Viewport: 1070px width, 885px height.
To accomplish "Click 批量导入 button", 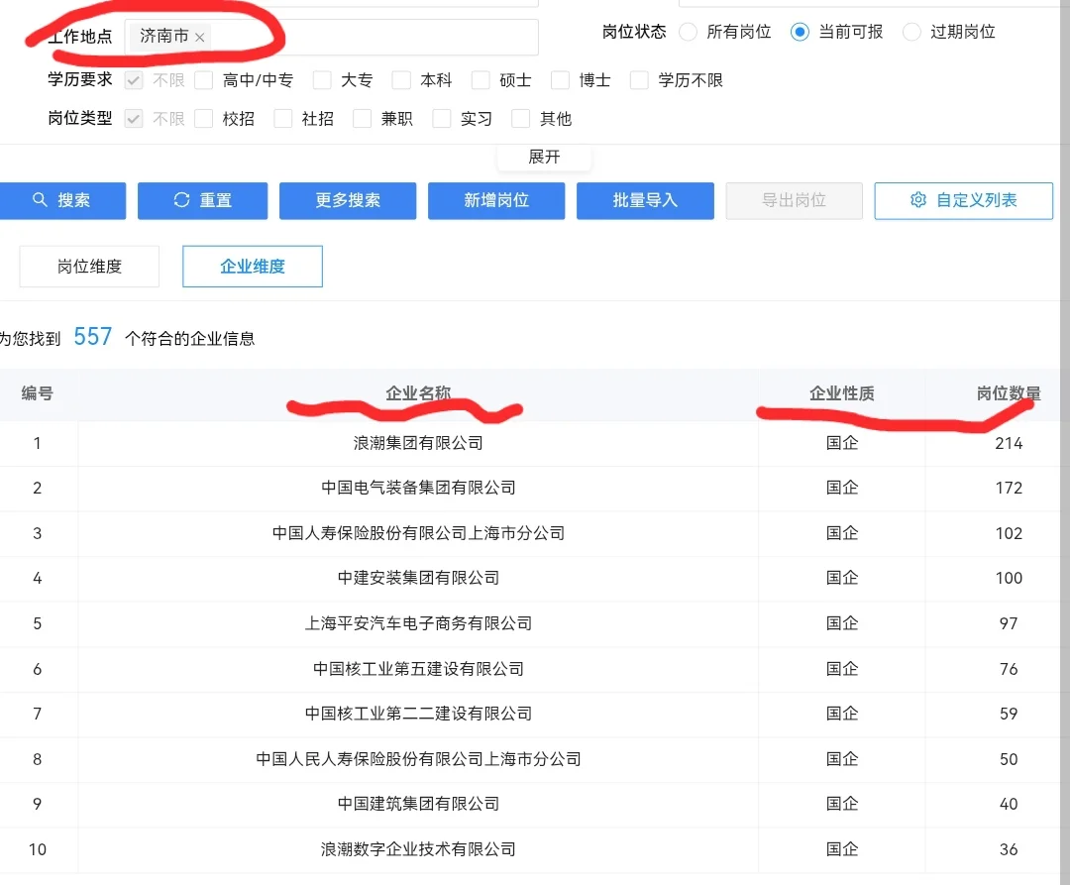I will (645, 200).
